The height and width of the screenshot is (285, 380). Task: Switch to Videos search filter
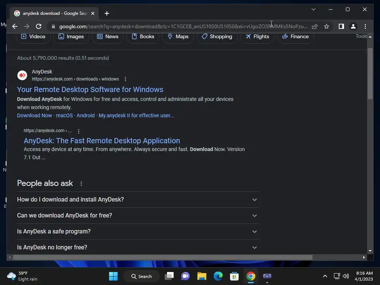(33, 37)
